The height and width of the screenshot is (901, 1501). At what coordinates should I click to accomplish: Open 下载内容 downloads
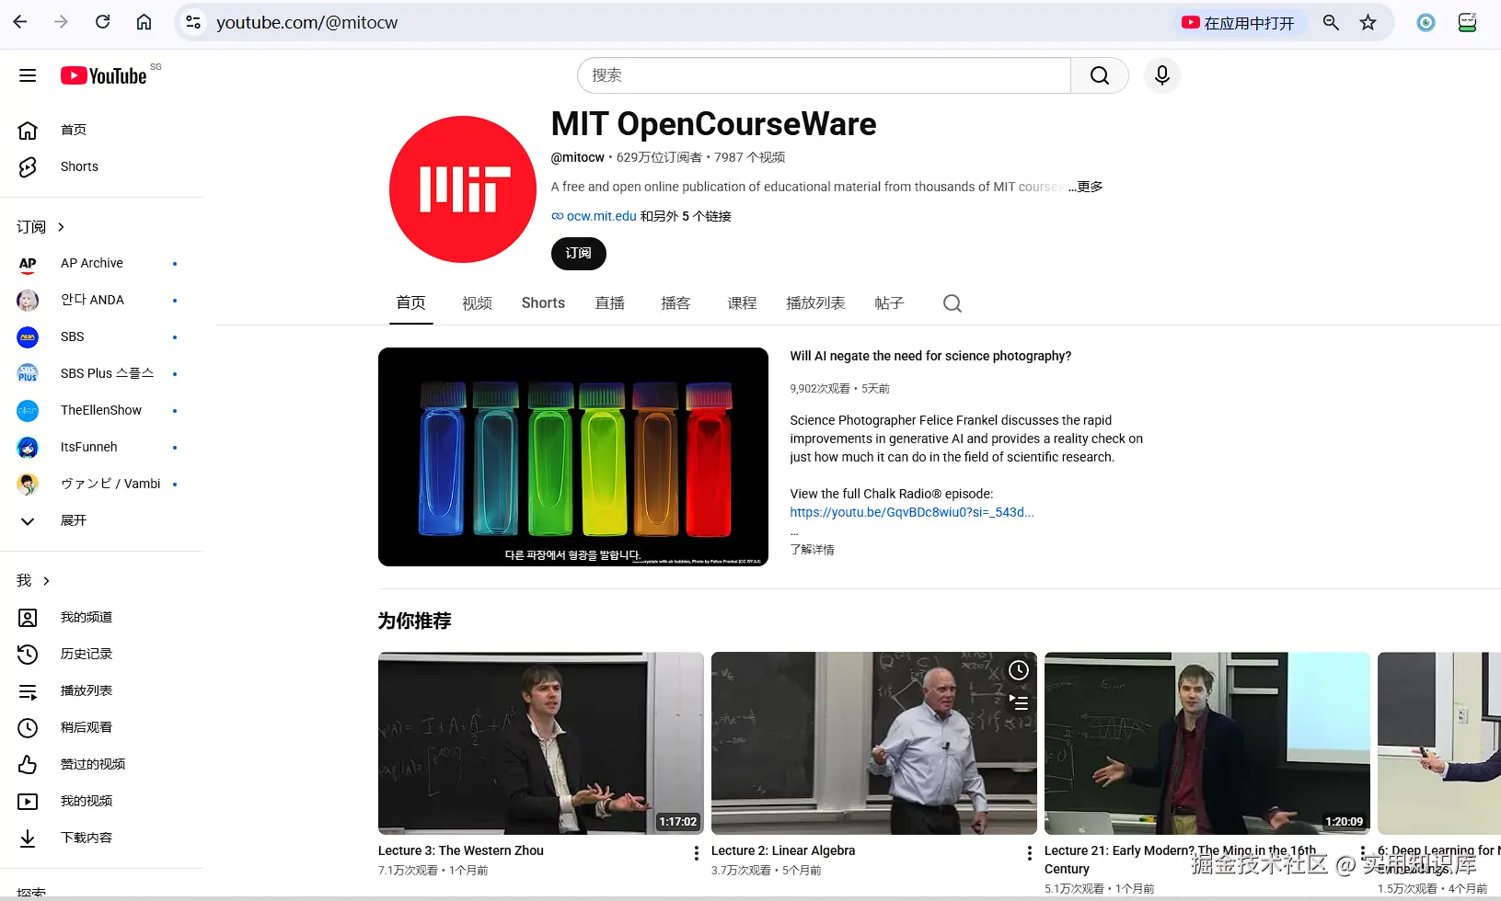pyautogui.click(x=101, y=838)
